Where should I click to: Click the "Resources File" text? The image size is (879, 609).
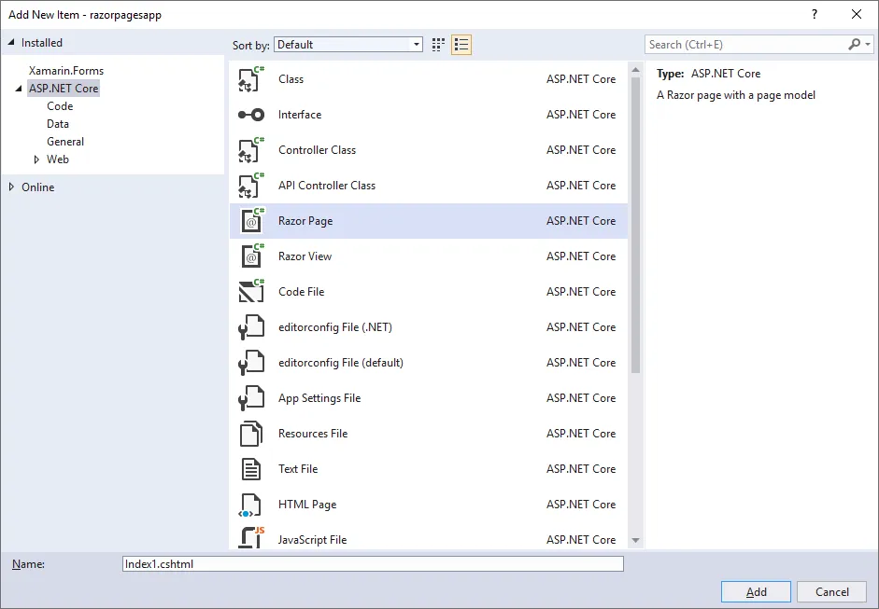(x=313, y=434)
